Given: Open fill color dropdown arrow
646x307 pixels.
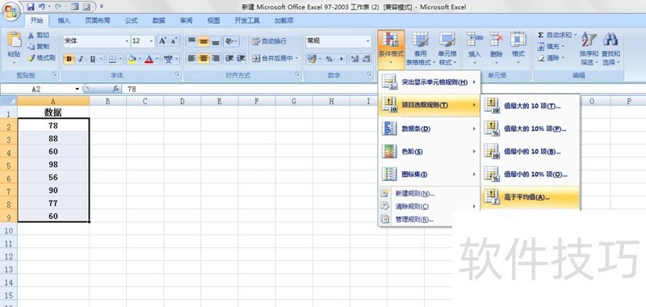Looking at the screenshot, I should point(140,59).
